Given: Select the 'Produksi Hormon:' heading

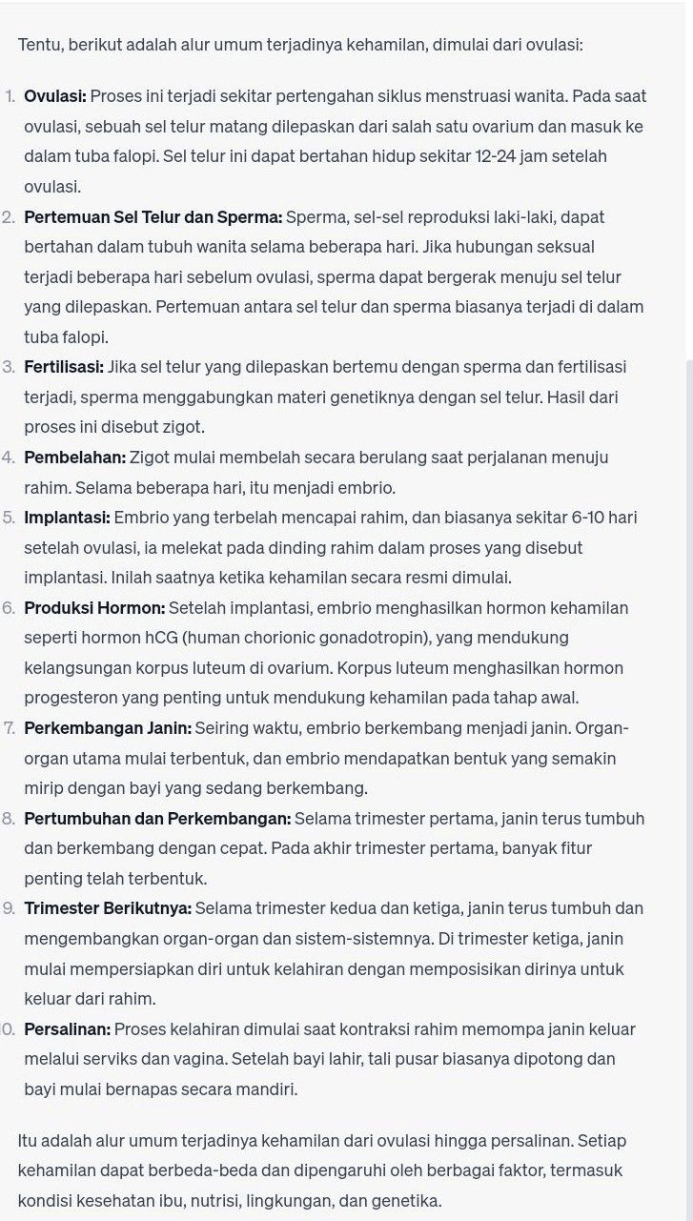Looking at the screenshot, I should [x=94, y=608].
